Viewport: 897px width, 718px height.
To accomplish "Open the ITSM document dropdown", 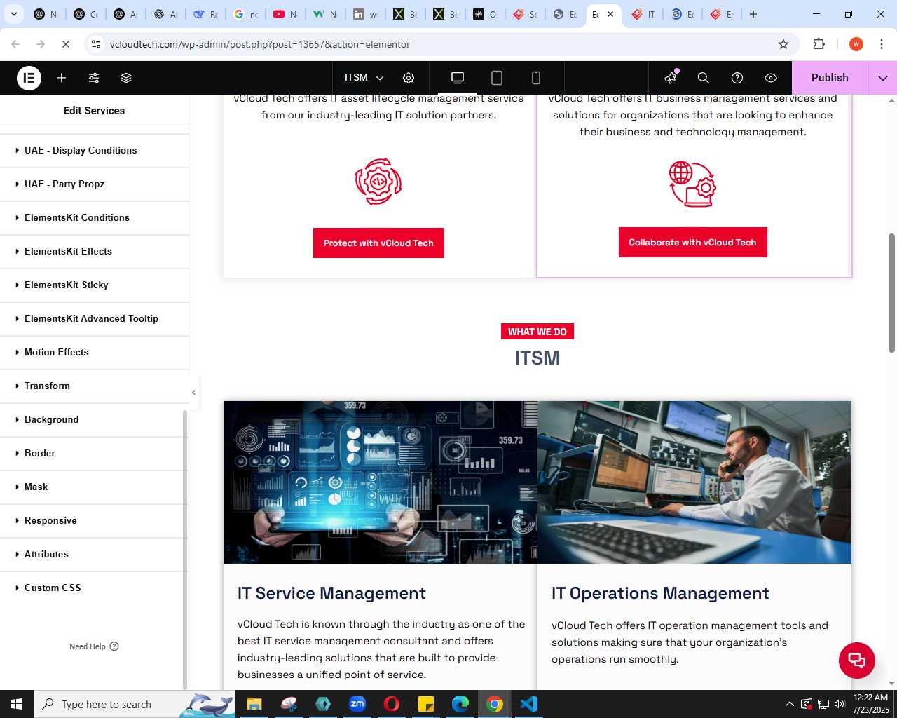I will [x=364, y=78].
